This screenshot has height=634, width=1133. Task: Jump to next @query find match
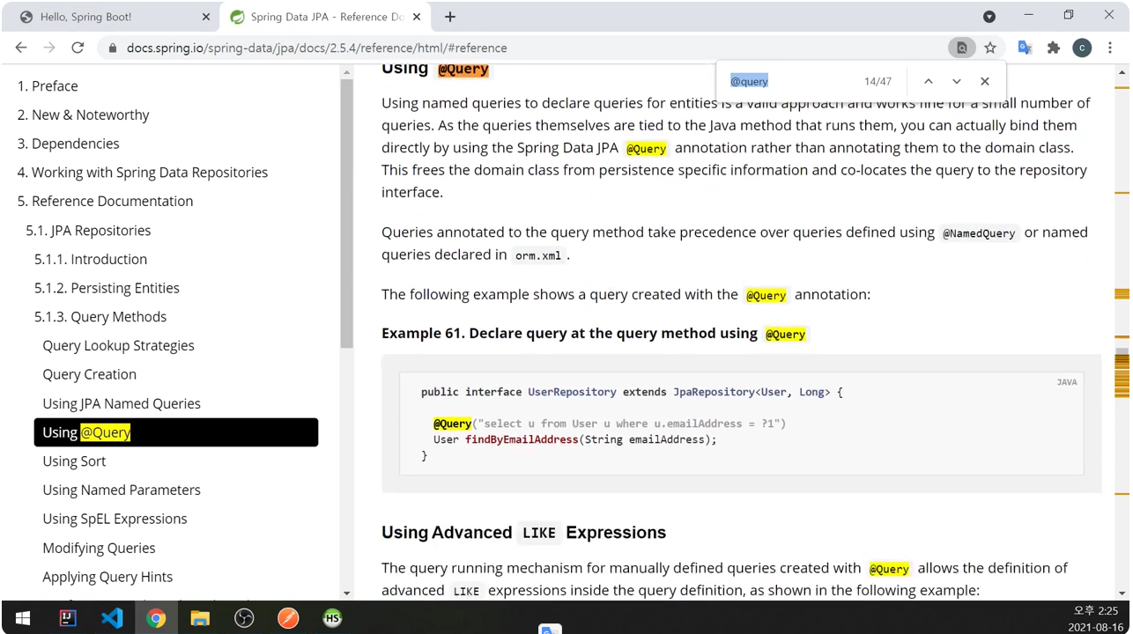pos(956,81)
